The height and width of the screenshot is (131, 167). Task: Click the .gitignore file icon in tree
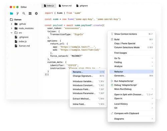coord(16,37)
